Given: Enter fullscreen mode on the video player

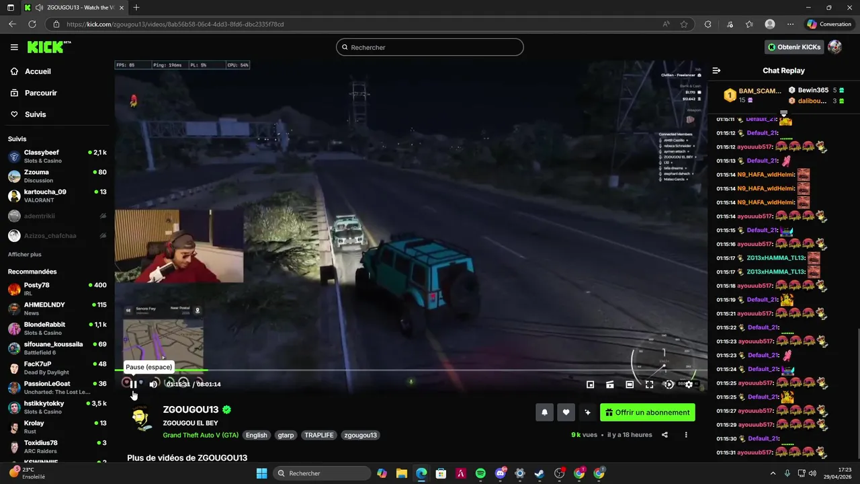Looking at the screenshot, I should point(649,385).
